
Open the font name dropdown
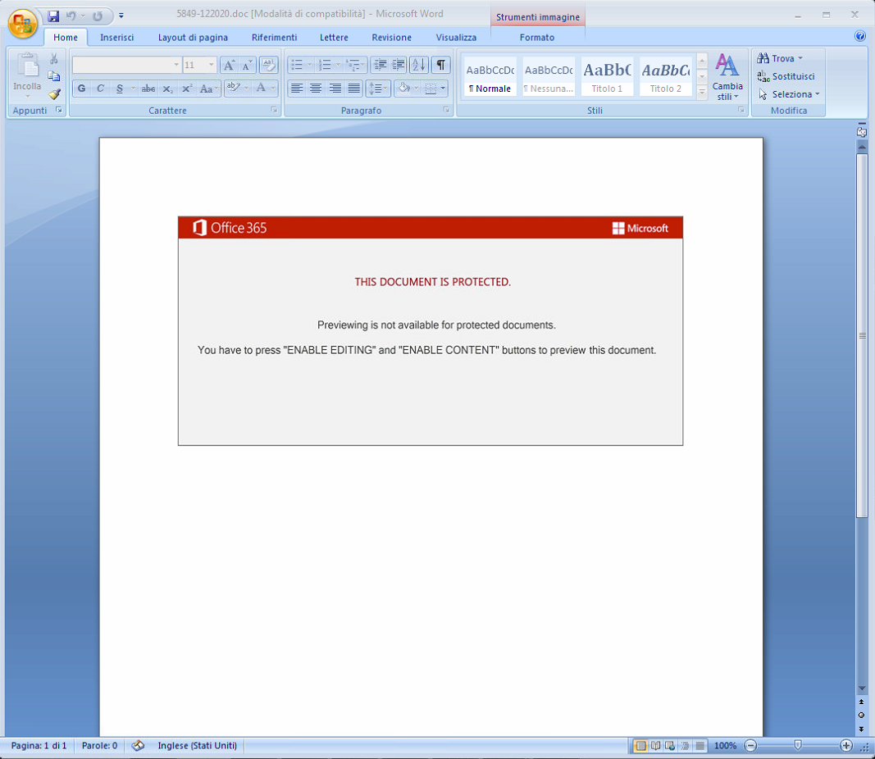pyautogui.click(x=176, y=66)
